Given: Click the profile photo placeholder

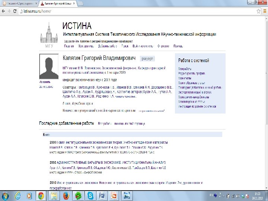Looking at the screenshot, I should [49, 66].
